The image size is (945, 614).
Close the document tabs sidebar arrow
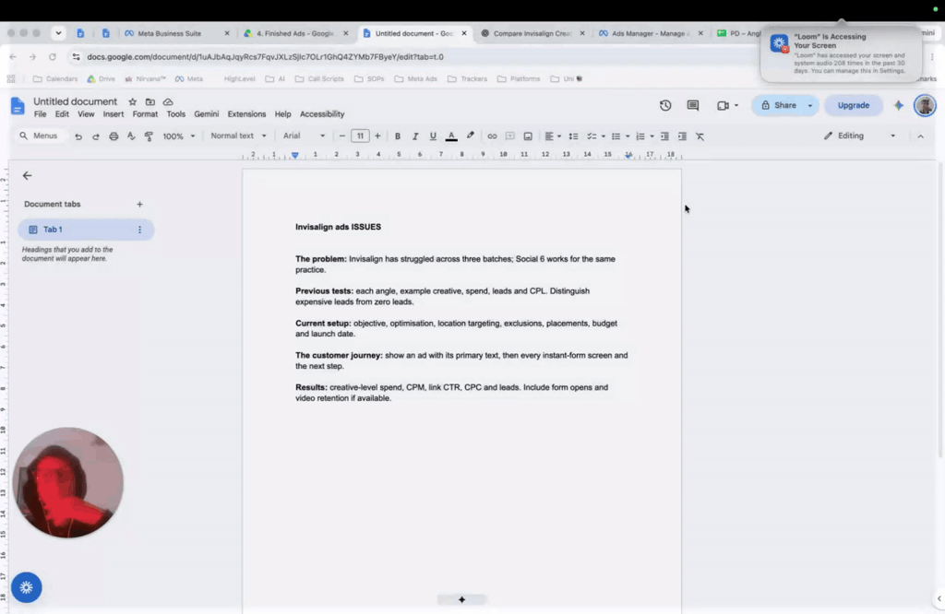pos(27,176)
